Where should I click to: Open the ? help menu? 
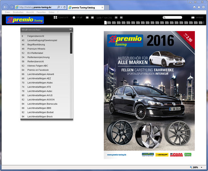(58, 12)
